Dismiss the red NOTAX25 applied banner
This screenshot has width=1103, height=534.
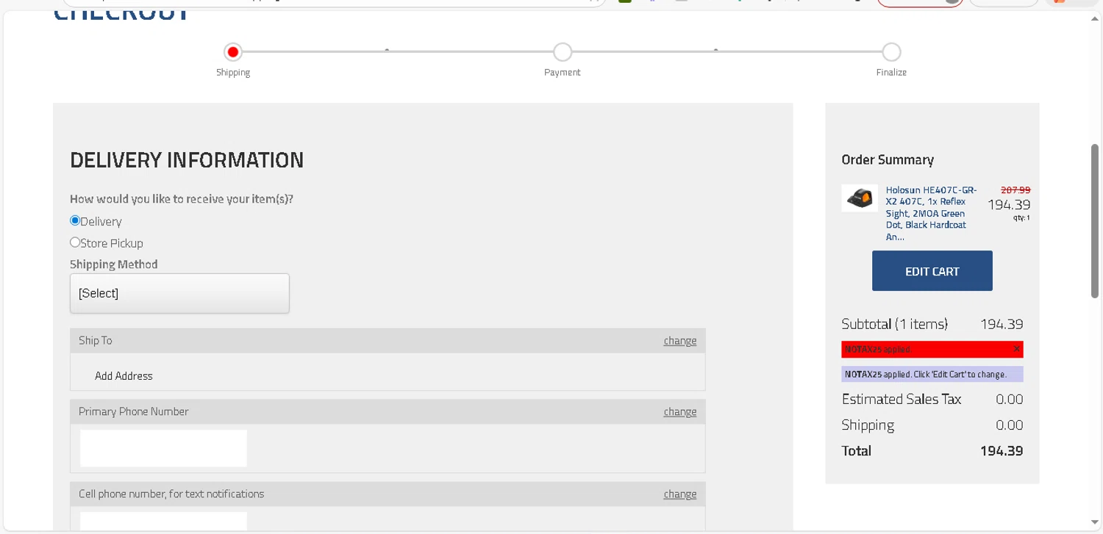(x=1016, y=349)
